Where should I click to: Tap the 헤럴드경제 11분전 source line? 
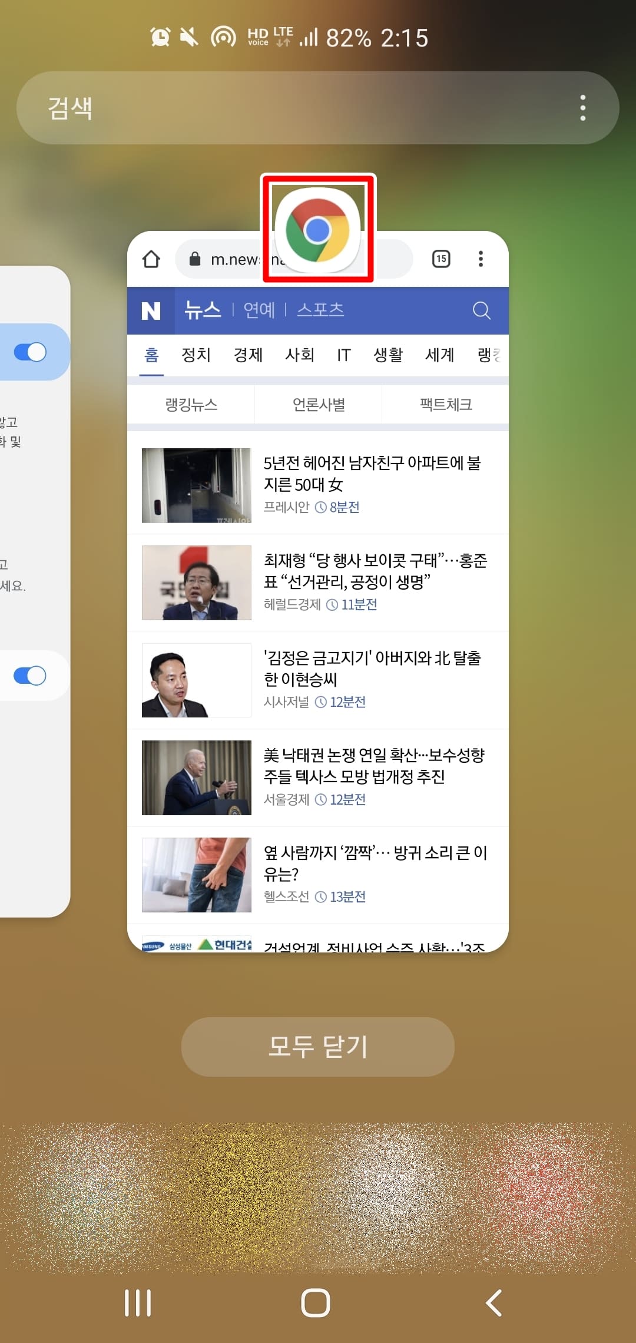[x=320, y=604]
